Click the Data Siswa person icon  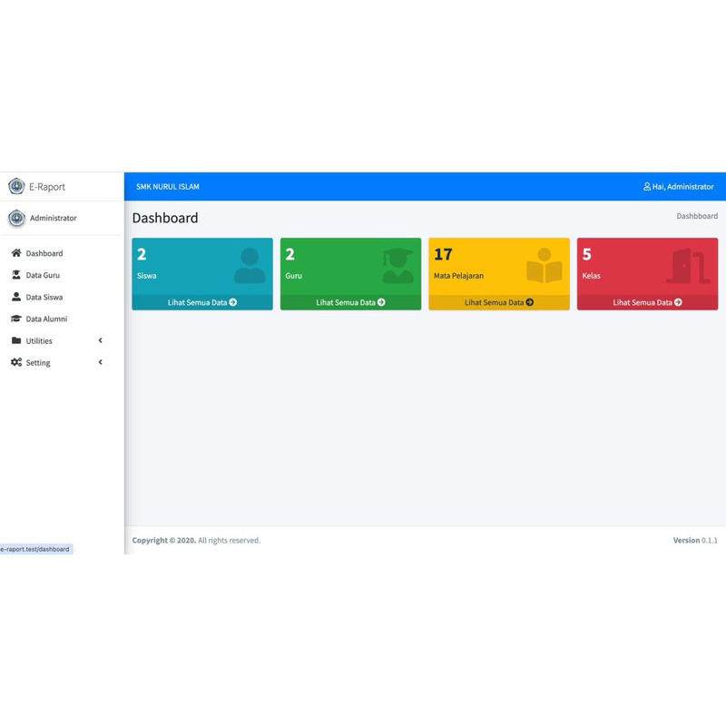16,297
